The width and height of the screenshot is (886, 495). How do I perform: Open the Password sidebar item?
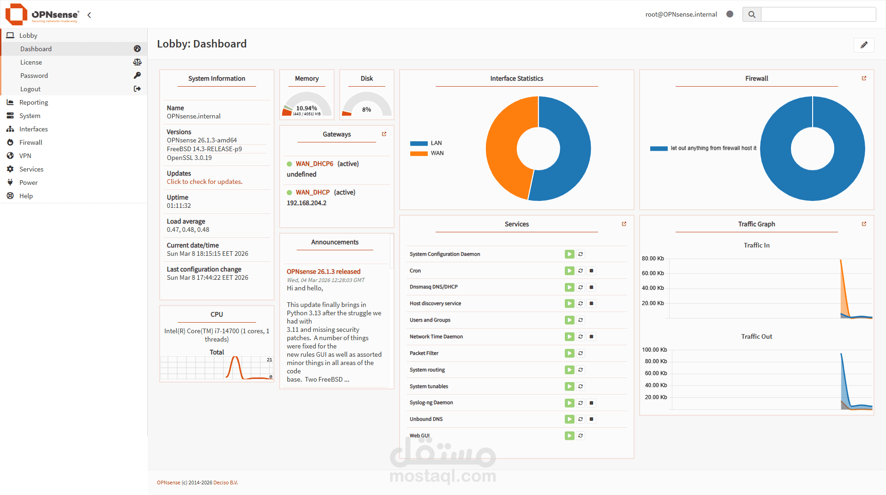coord(74,76)
